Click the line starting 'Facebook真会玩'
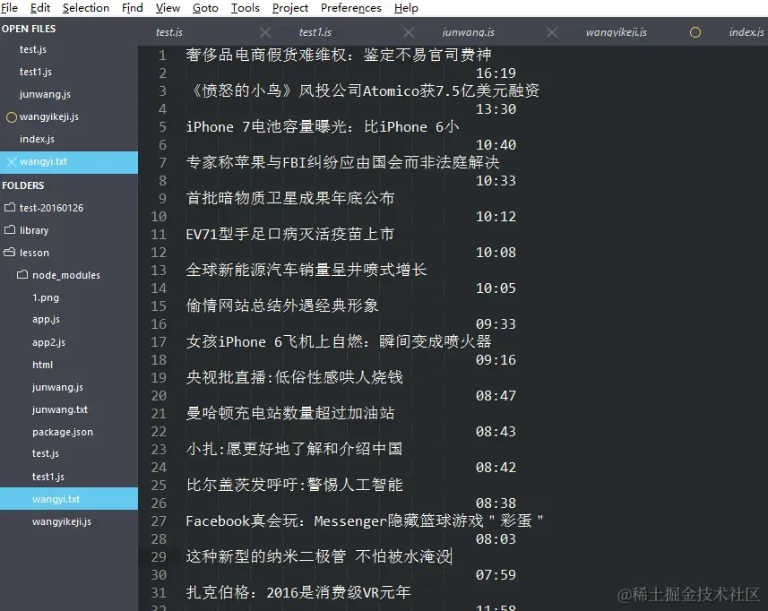768x611 pixels. [x=365, y=521]
